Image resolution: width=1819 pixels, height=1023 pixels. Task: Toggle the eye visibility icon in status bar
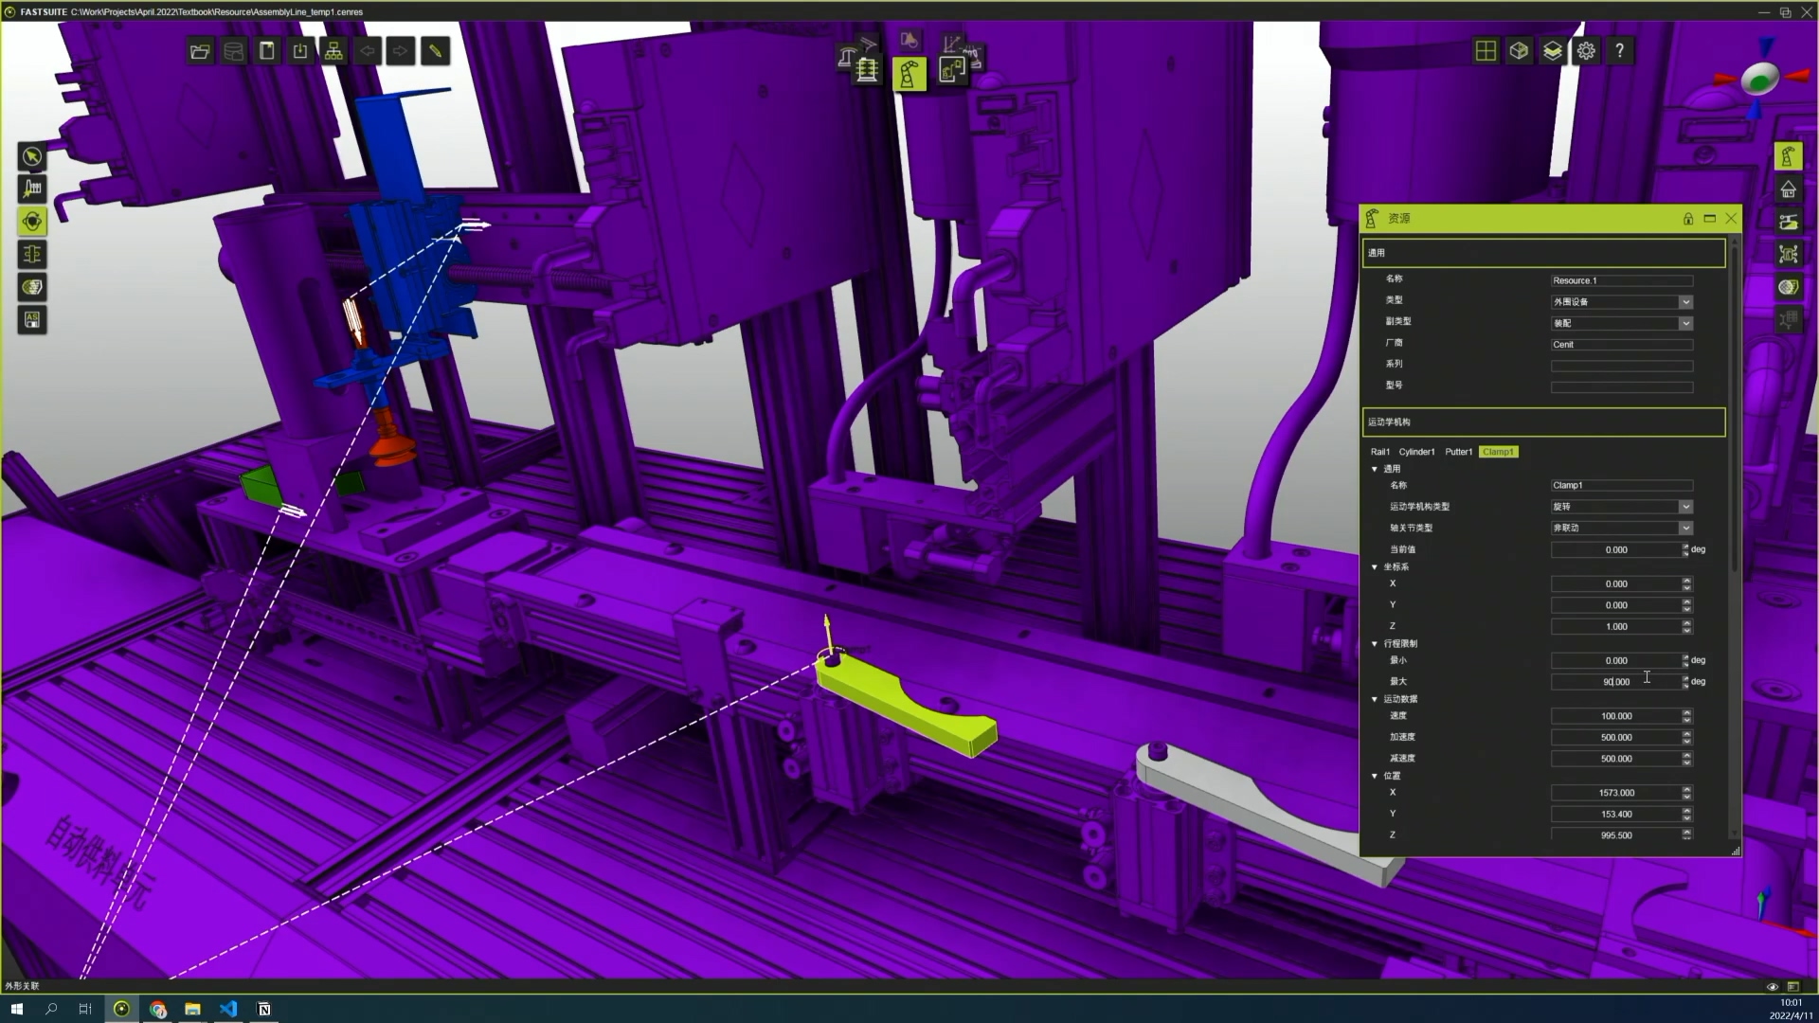click(x=1773, y=986)
